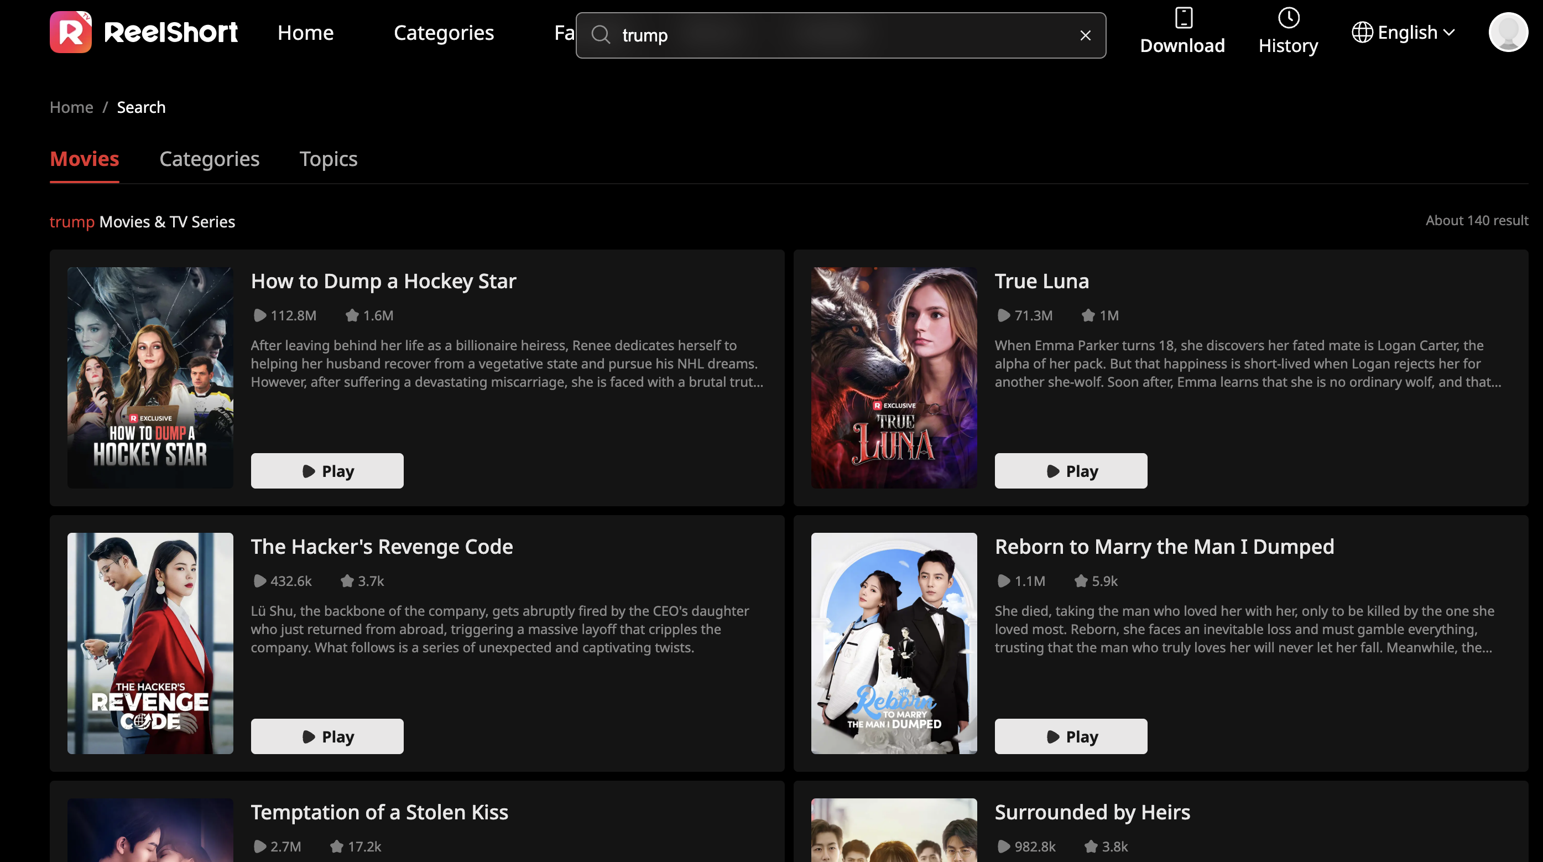Click the 1.6M favorites star icon
The width and height of the screenshot is (1543, 862).
(x=352, y=315)
